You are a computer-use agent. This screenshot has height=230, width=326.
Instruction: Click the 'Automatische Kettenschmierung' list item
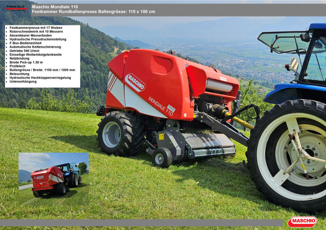pyautogui.click(x=35, y=47)
